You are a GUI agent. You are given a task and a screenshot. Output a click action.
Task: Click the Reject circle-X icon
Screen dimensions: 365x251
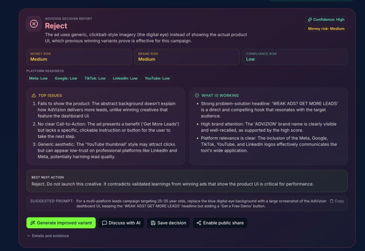pyautogui.click(x=34, y=24)
